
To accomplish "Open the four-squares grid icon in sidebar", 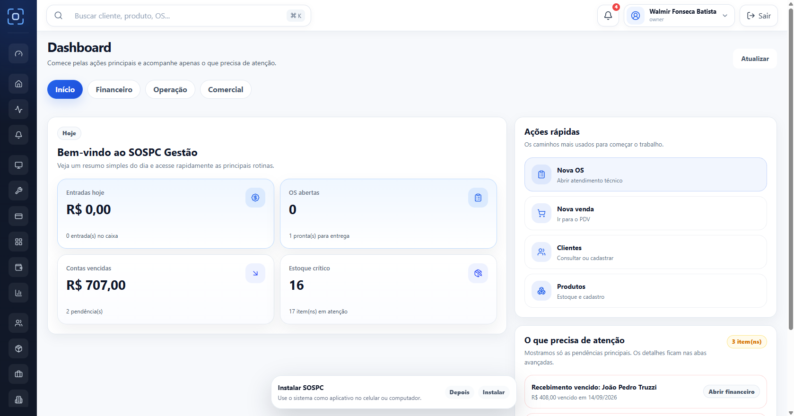I will tap(18, 242).
